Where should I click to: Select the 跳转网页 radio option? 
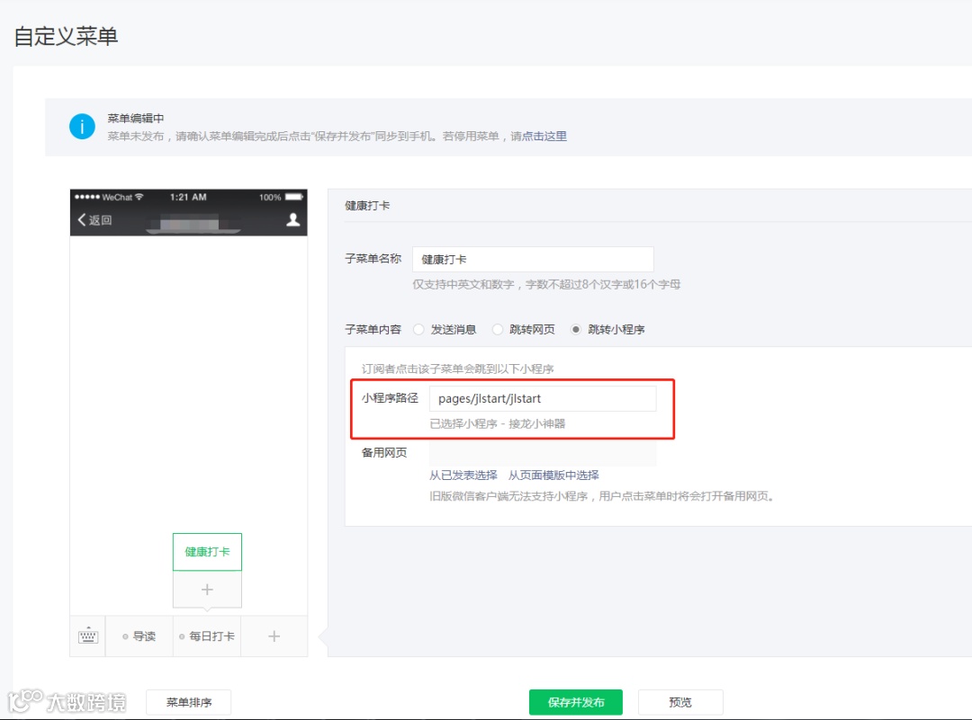click(x=497, y=329)
